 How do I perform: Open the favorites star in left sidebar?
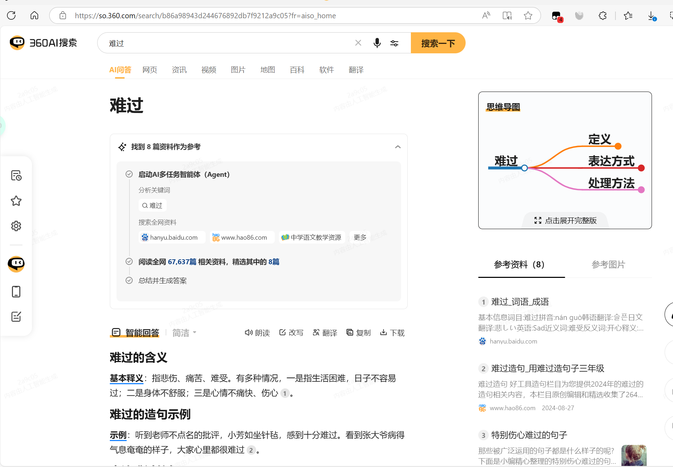click(x=16, y=201)
